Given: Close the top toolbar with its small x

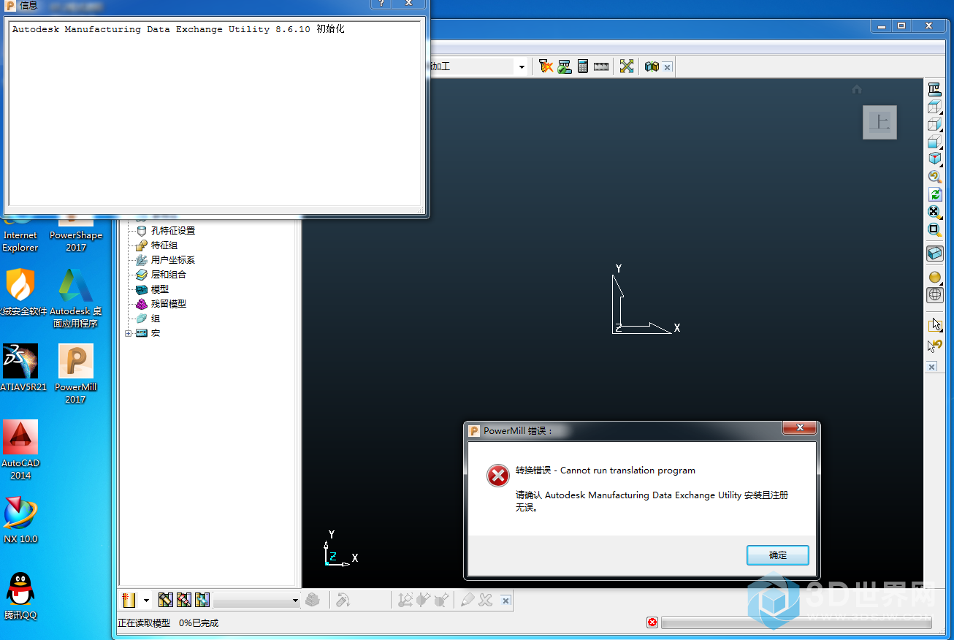Looking at the screenshot, I should (x=668, y=67).
